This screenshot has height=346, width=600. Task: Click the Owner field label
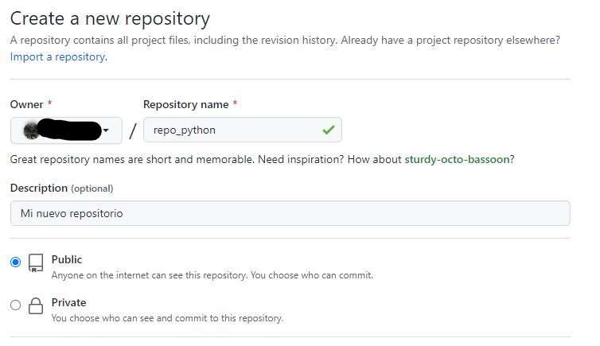[x=26, y=104]
